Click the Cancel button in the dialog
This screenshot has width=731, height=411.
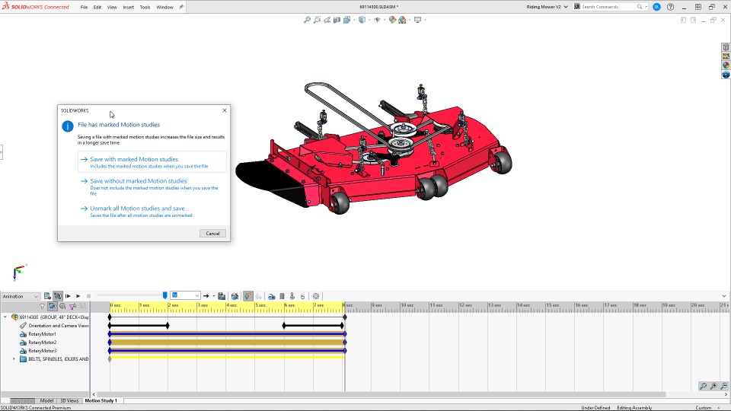click(212, 234)
